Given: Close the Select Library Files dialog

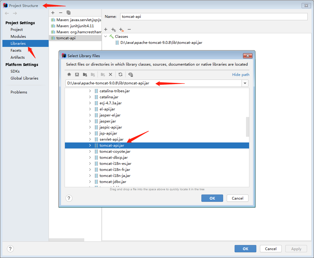Looking at the screenshot, I should [x=248, y=56].
